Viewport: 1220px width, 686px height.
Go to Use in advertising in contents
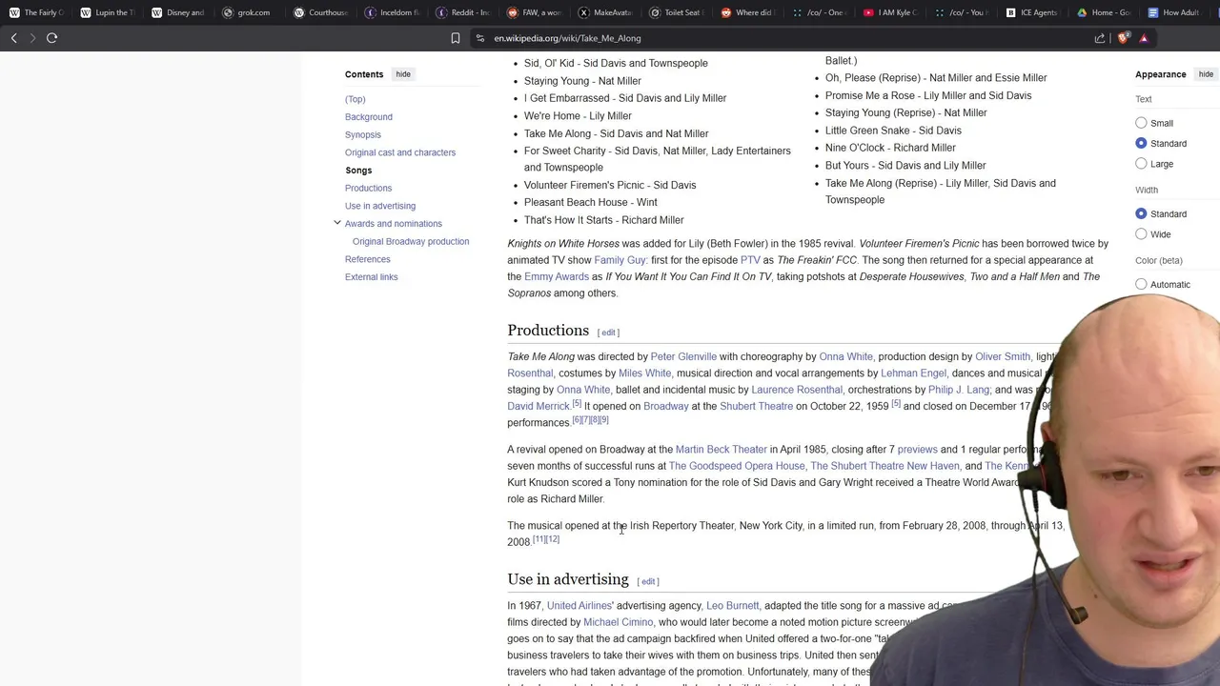380,206
